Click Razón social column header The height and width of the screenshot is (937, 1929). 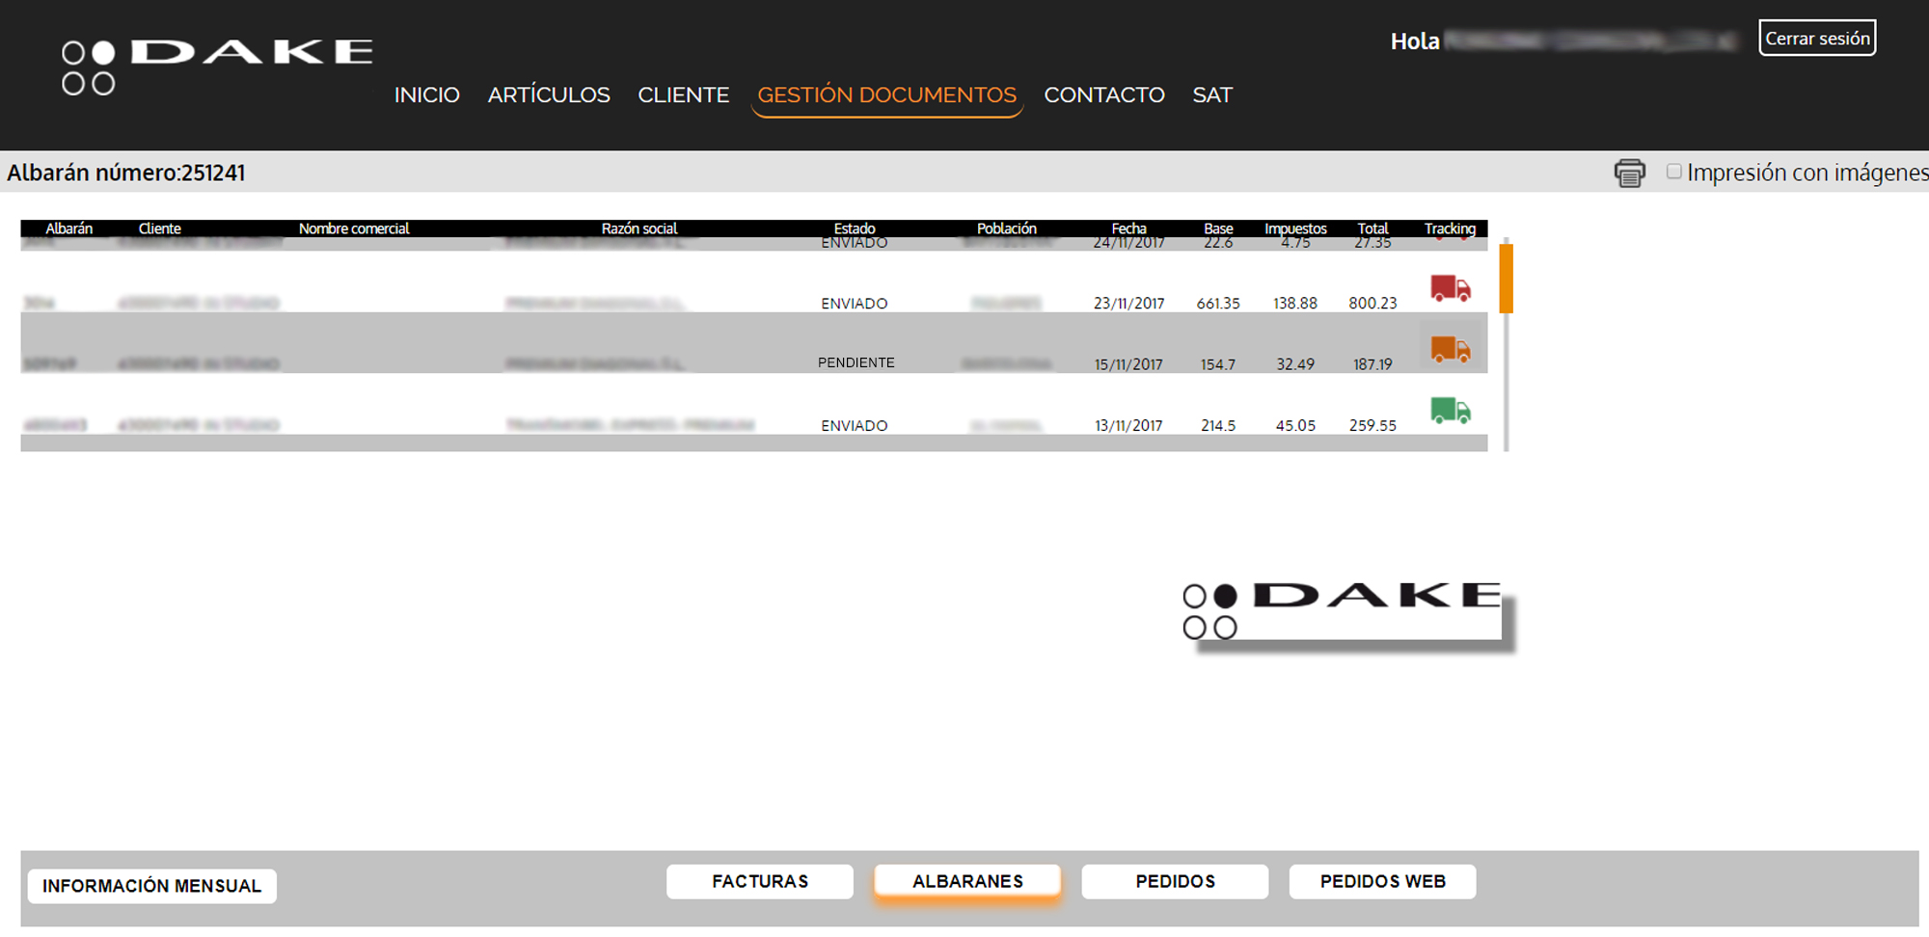point(639,228)
